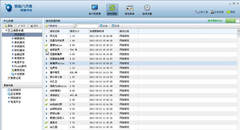The width and height of the screenshot is (240, 130).
Task: Click arrow icon of 仙界传 row
Action: click(x=46, y=68)
